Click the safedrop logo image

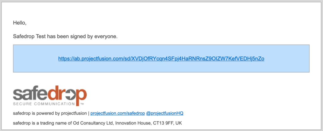[50, 95]
